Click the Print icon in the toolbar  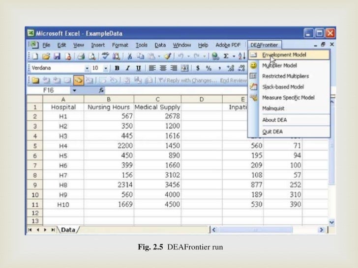pos(81,56)
